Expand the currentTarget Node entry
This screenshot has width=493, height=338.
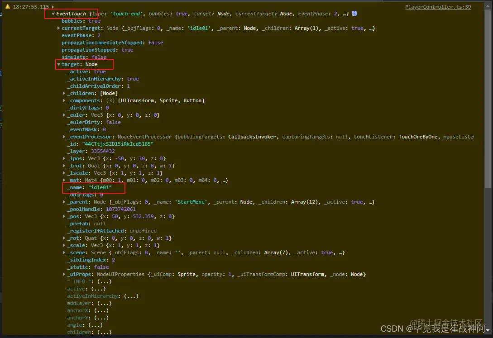(58, 28)
